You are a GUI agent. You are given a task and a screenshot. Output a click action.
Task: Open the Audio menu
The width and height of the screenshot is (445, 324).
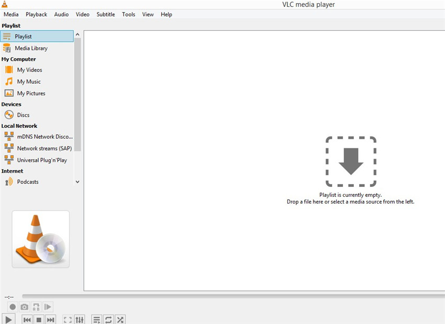pos(61,15)
